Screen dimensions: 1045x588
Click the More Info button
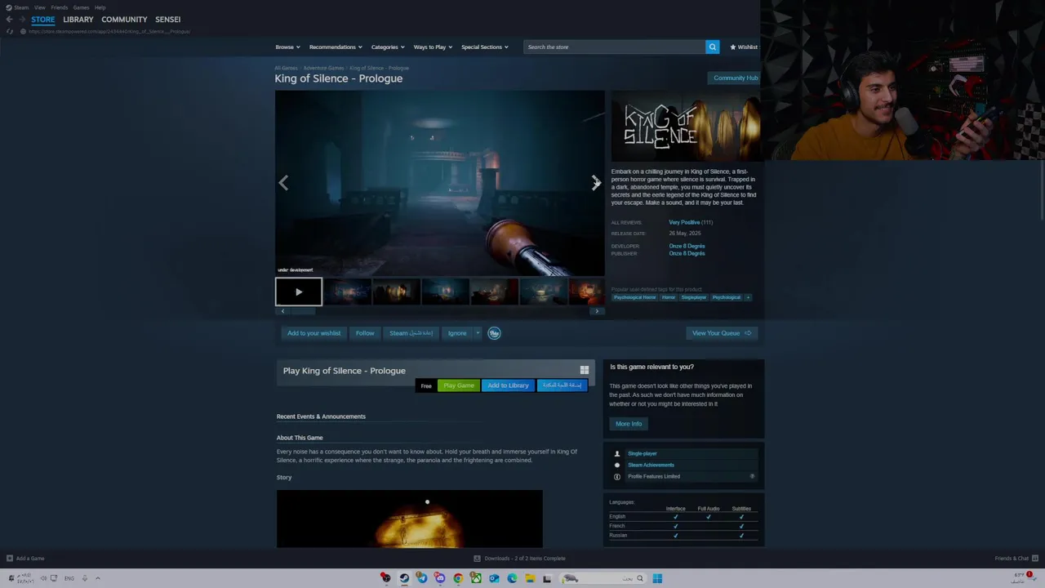[x=629, y=424]
